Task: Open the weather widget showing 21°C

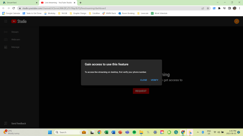Action: pos(12,132)
